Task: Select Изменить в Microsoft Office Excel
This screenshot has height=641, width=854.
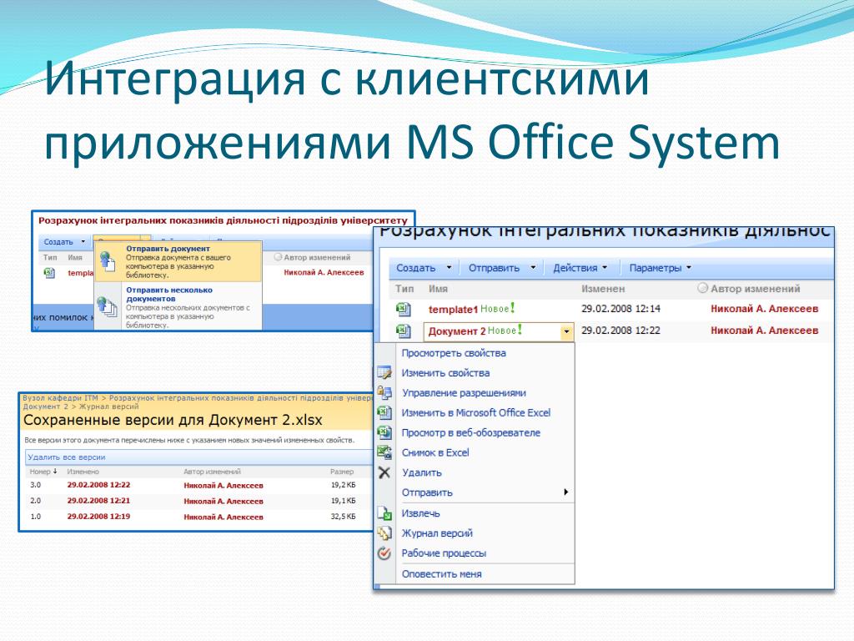Action: pos(476,412)
